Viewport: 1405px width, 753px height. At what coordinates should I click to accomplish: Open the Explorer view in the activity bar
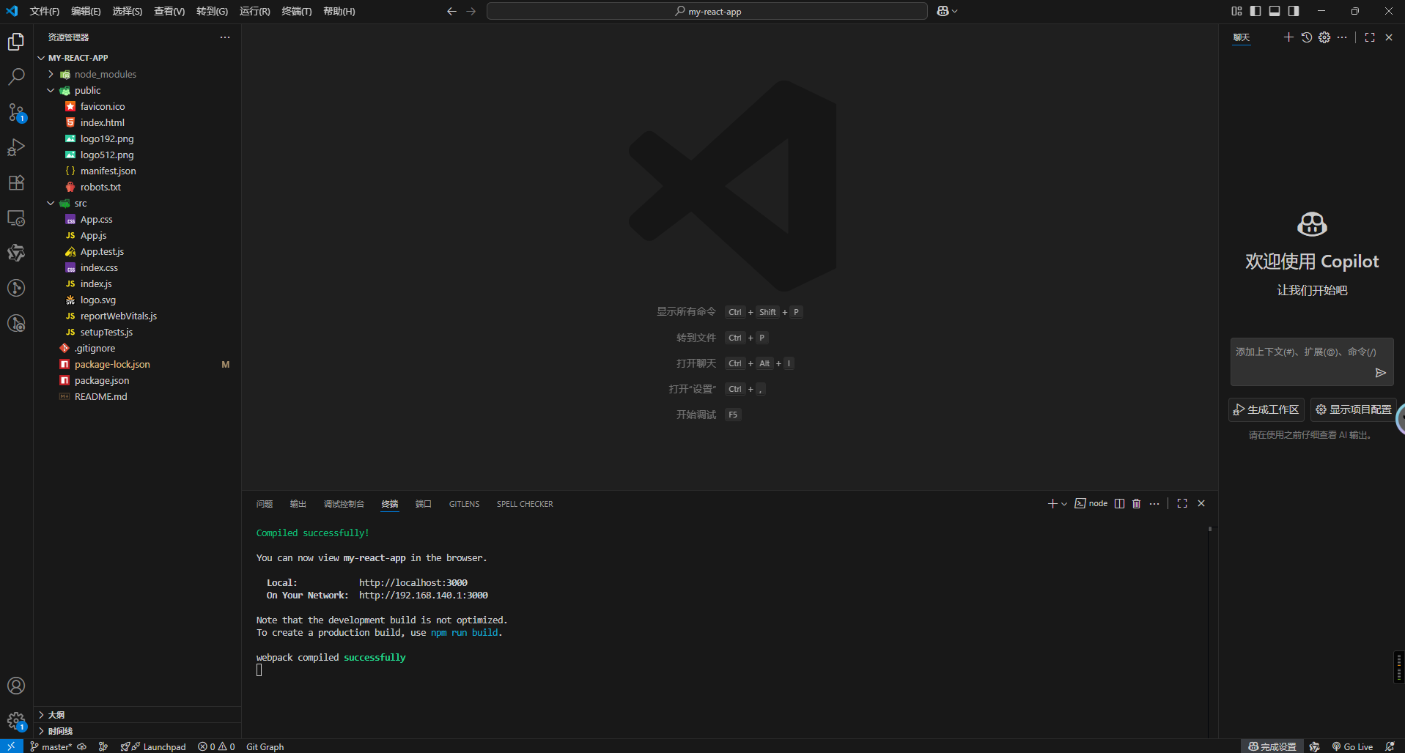(x=16, y=42)
